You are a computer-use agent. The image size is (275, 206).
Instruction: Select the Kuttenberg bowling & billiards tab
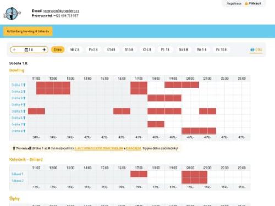[x=28, y=31]
